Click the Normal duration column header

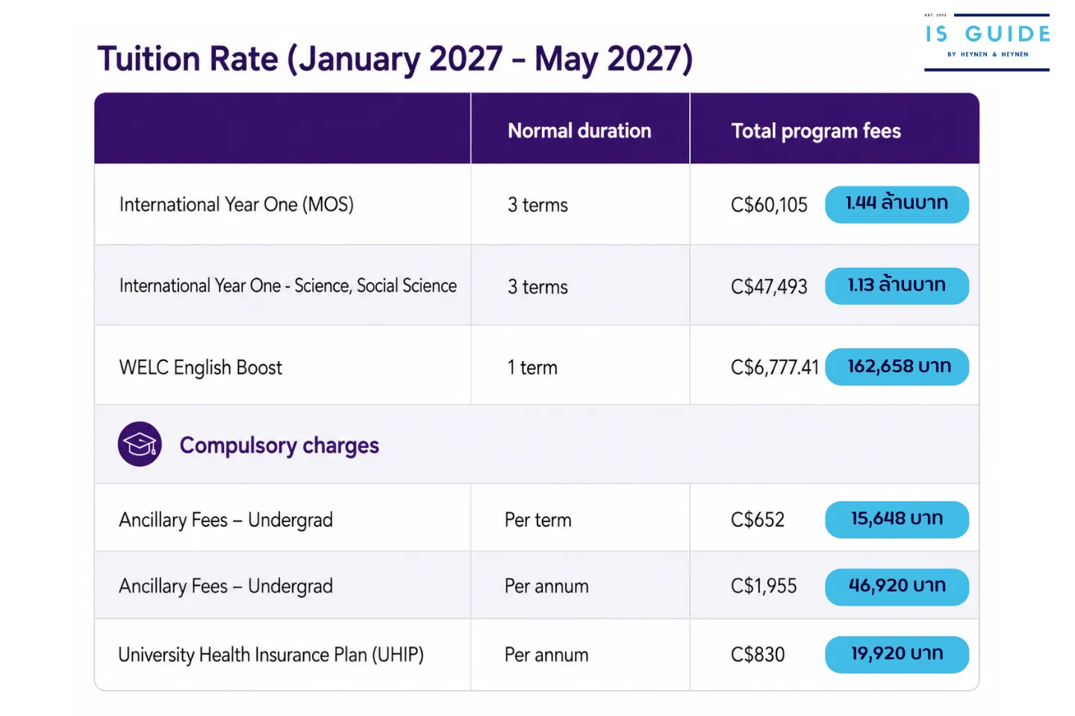coord(579,131)
